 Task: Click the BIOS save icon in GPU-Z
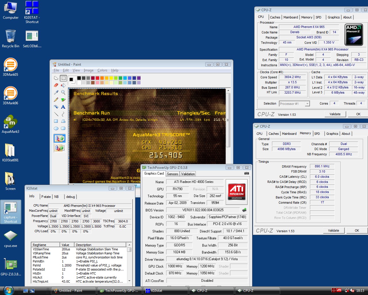tap(244, 210)
